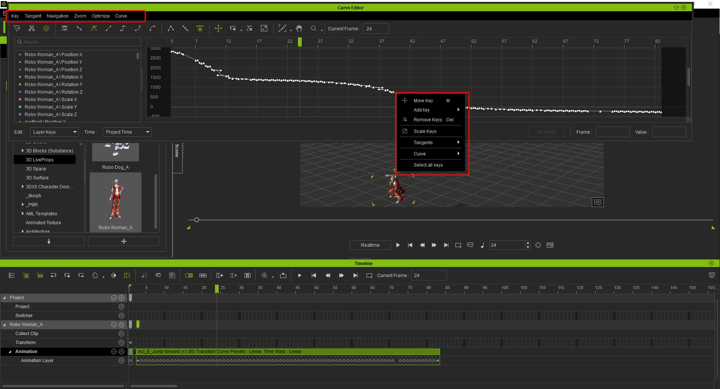Screen dimensions: 720x389
Task: Choose Scale Keys from the context menu
Action: point(431,131)
